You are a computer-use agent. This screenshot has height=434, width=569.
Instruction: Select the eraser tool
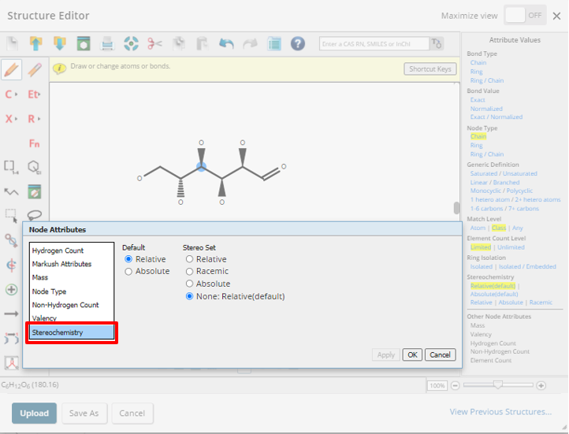point(35,69)
